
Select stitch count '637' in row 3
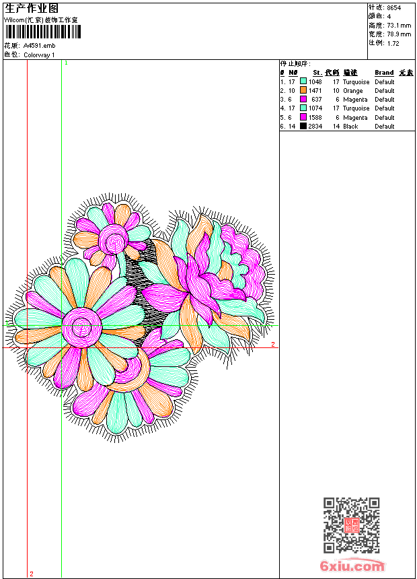[x=317, y=100]
